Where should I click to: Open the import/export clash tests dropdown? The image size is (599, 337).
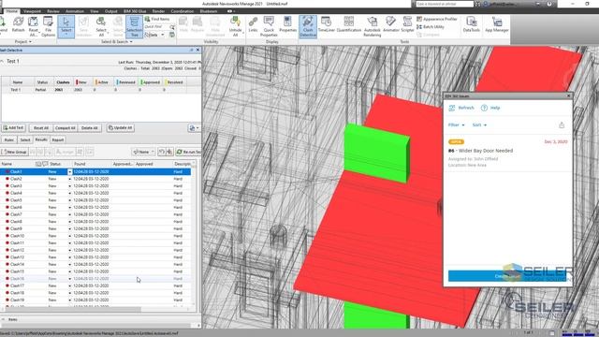[x=194, y=128]
